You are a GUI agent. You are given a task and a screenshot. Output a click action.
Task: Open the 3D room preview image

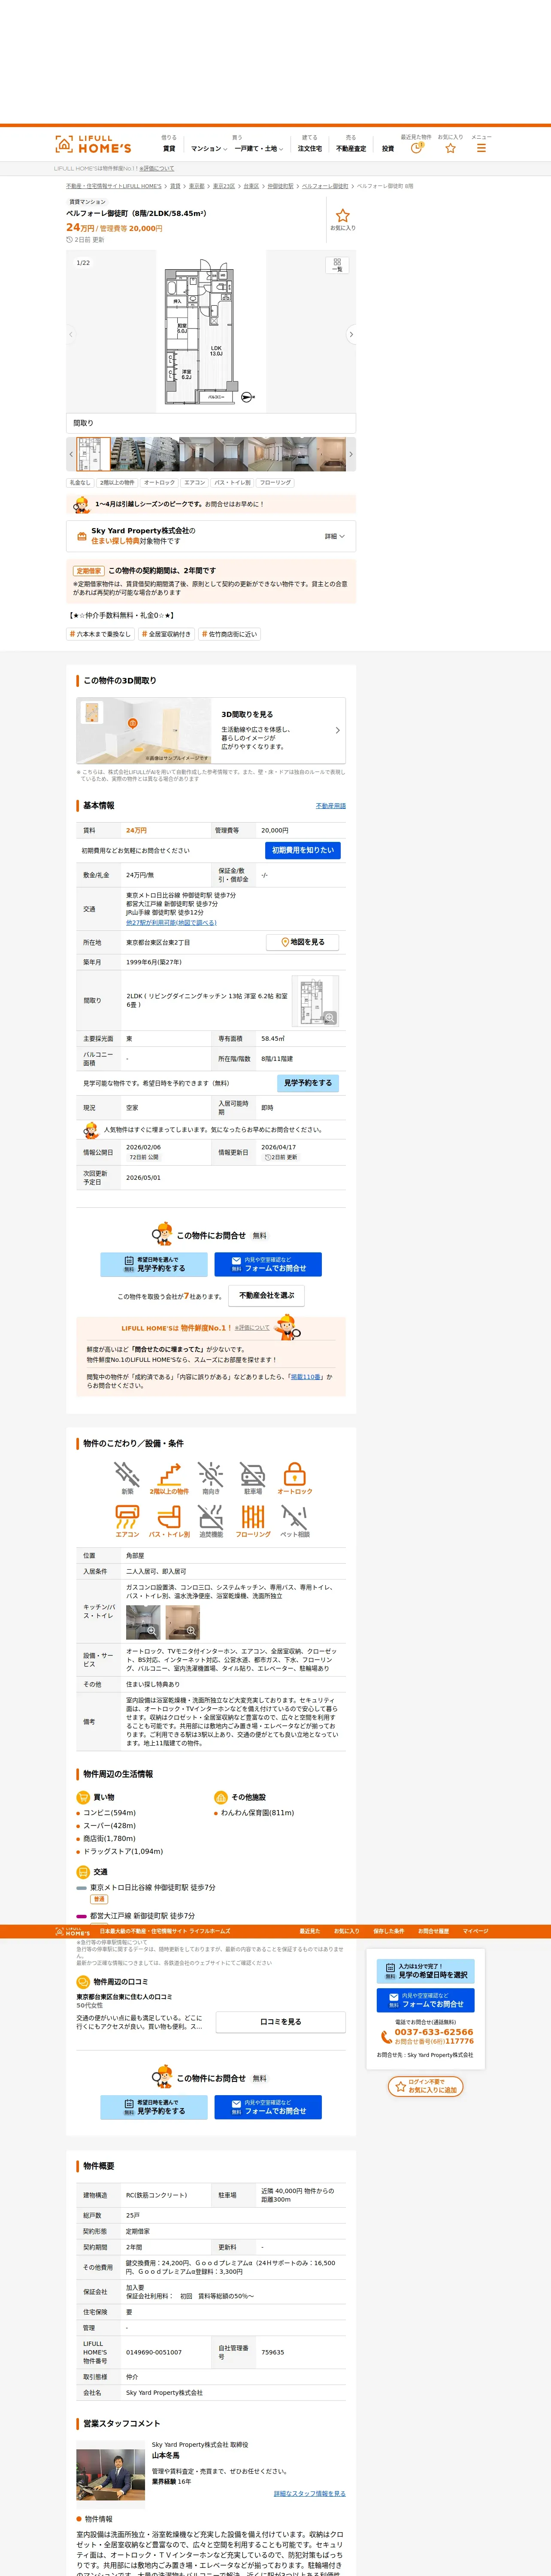[x=144, y=730]
